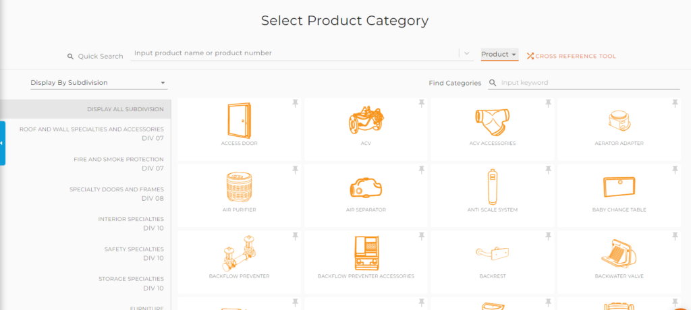Pin the Backrest category card
Image resolution: width=691 pixels, height=310 pixels.
point(548,237)
